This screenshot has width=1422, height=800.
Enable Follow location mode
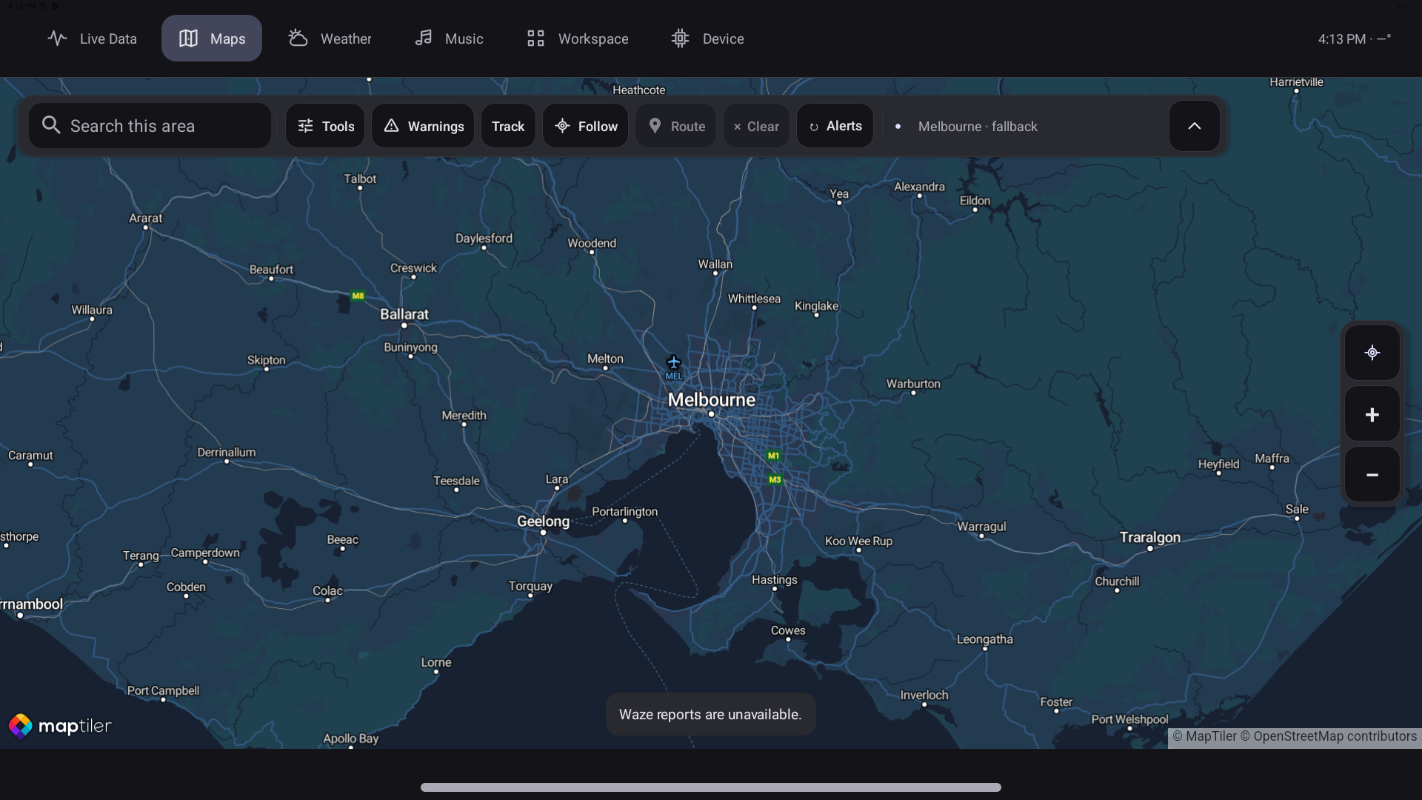click(585, 126)
